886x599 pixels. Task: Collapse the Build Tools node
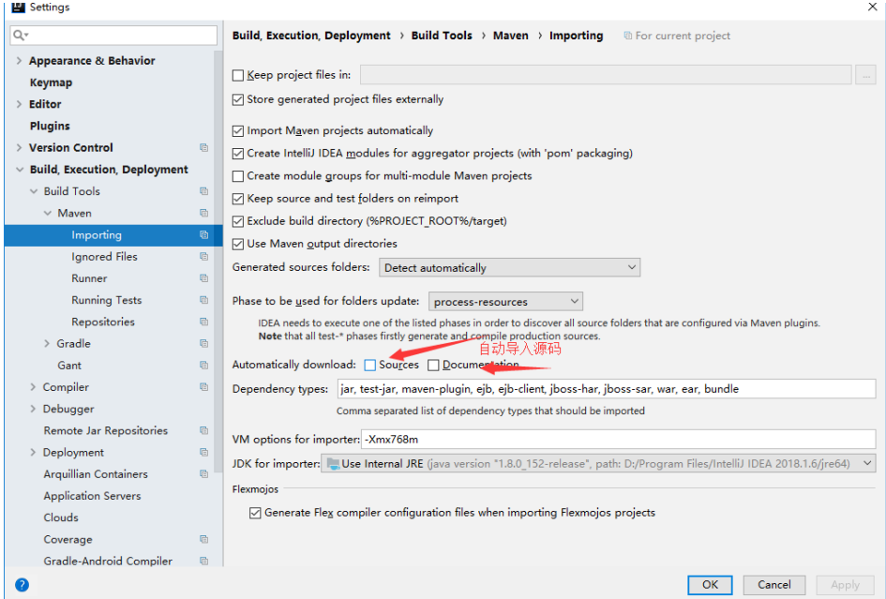tap(34, 191)
